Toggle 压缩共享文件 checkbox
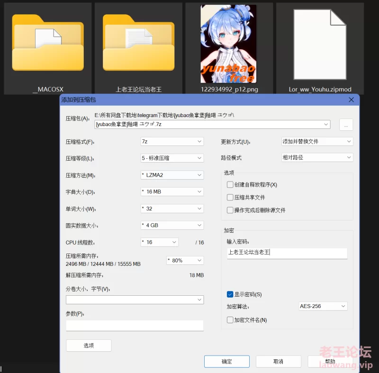379x373 pixels. click(x=230, y=197)
